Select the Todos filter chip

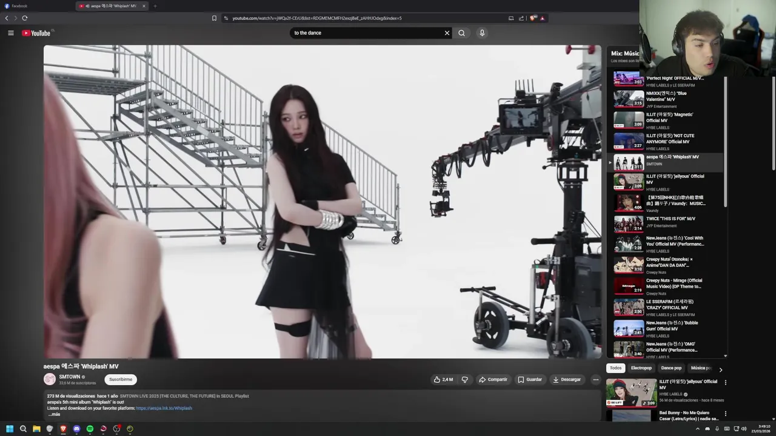click(615, 368)
